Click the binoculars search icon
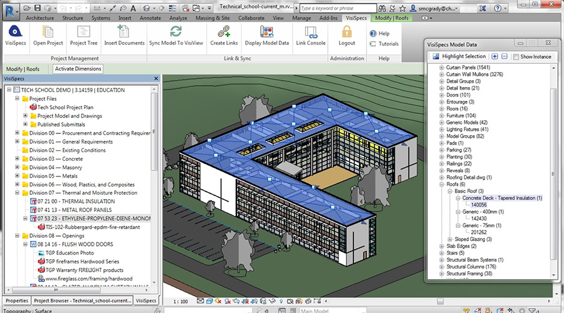Image resolution: width=564 pixels, height=313 pixels. click(x=382, y=8)
